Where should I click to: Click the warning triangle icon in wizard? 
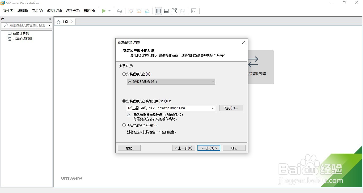point(129,115)
